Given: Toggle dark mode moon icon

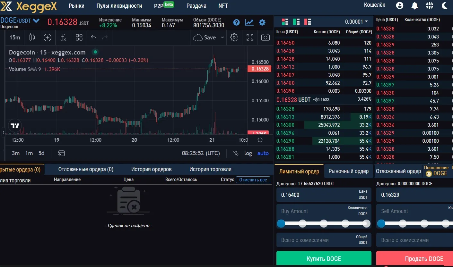Looking at the screenshot, I should (445, 5).
